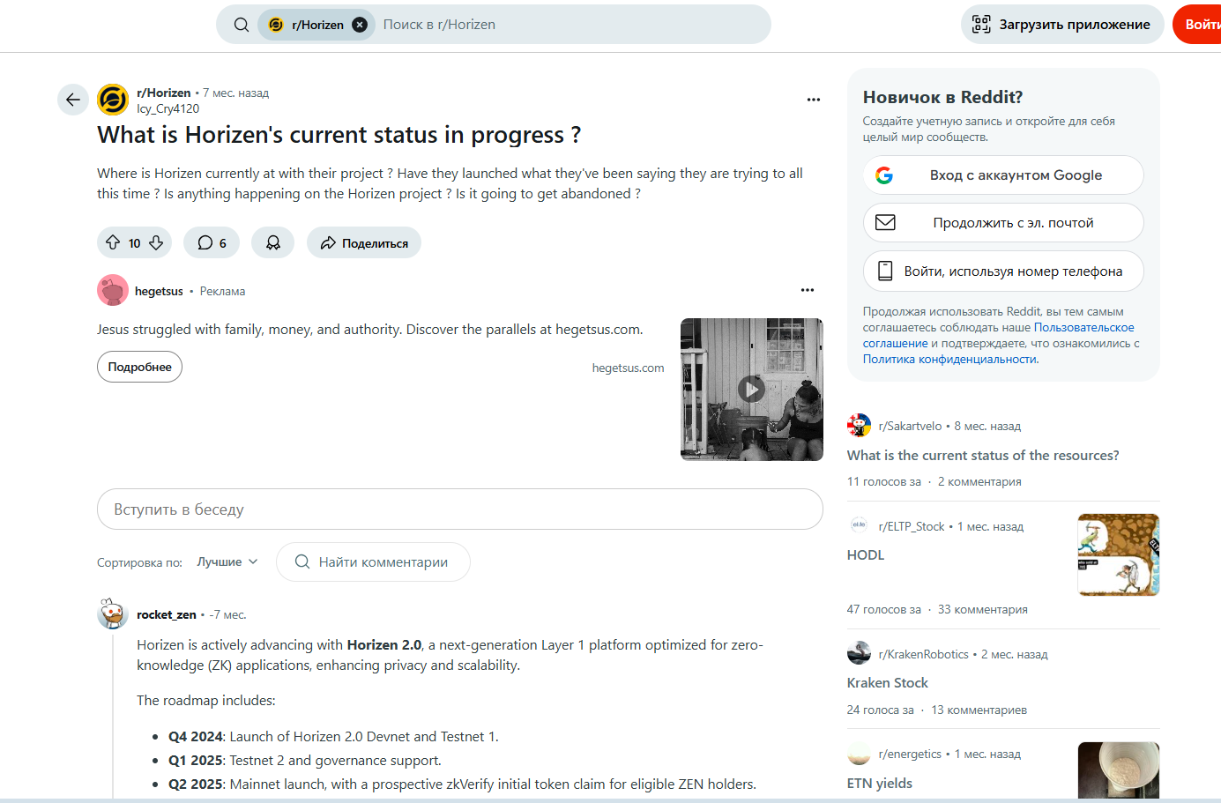
Task: Open rocket_zen commenter avatar
Action: pos(113,613)
